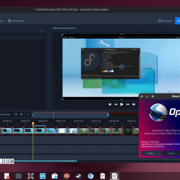Open the archive manager dock icon
Image resolution: width=180 pixels, height=180 pixels.
point(103,176)
